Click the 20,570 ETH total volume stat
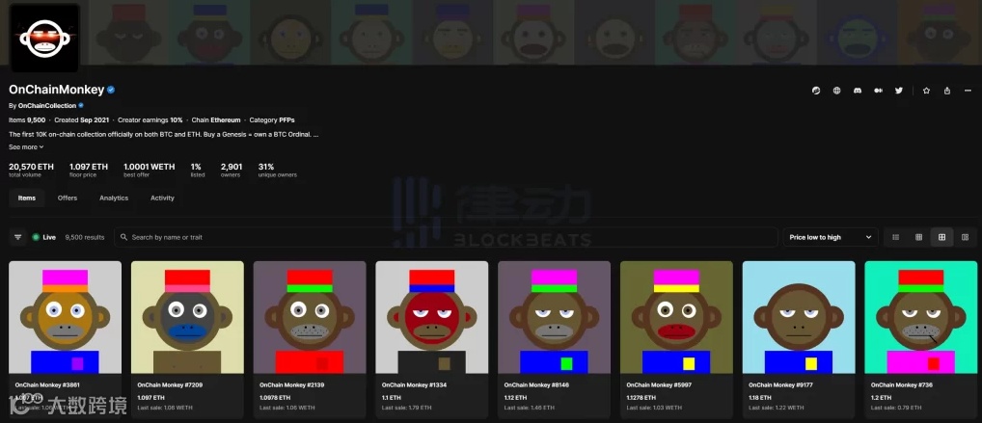Viewport: 982px width, 423px height. 31,170
